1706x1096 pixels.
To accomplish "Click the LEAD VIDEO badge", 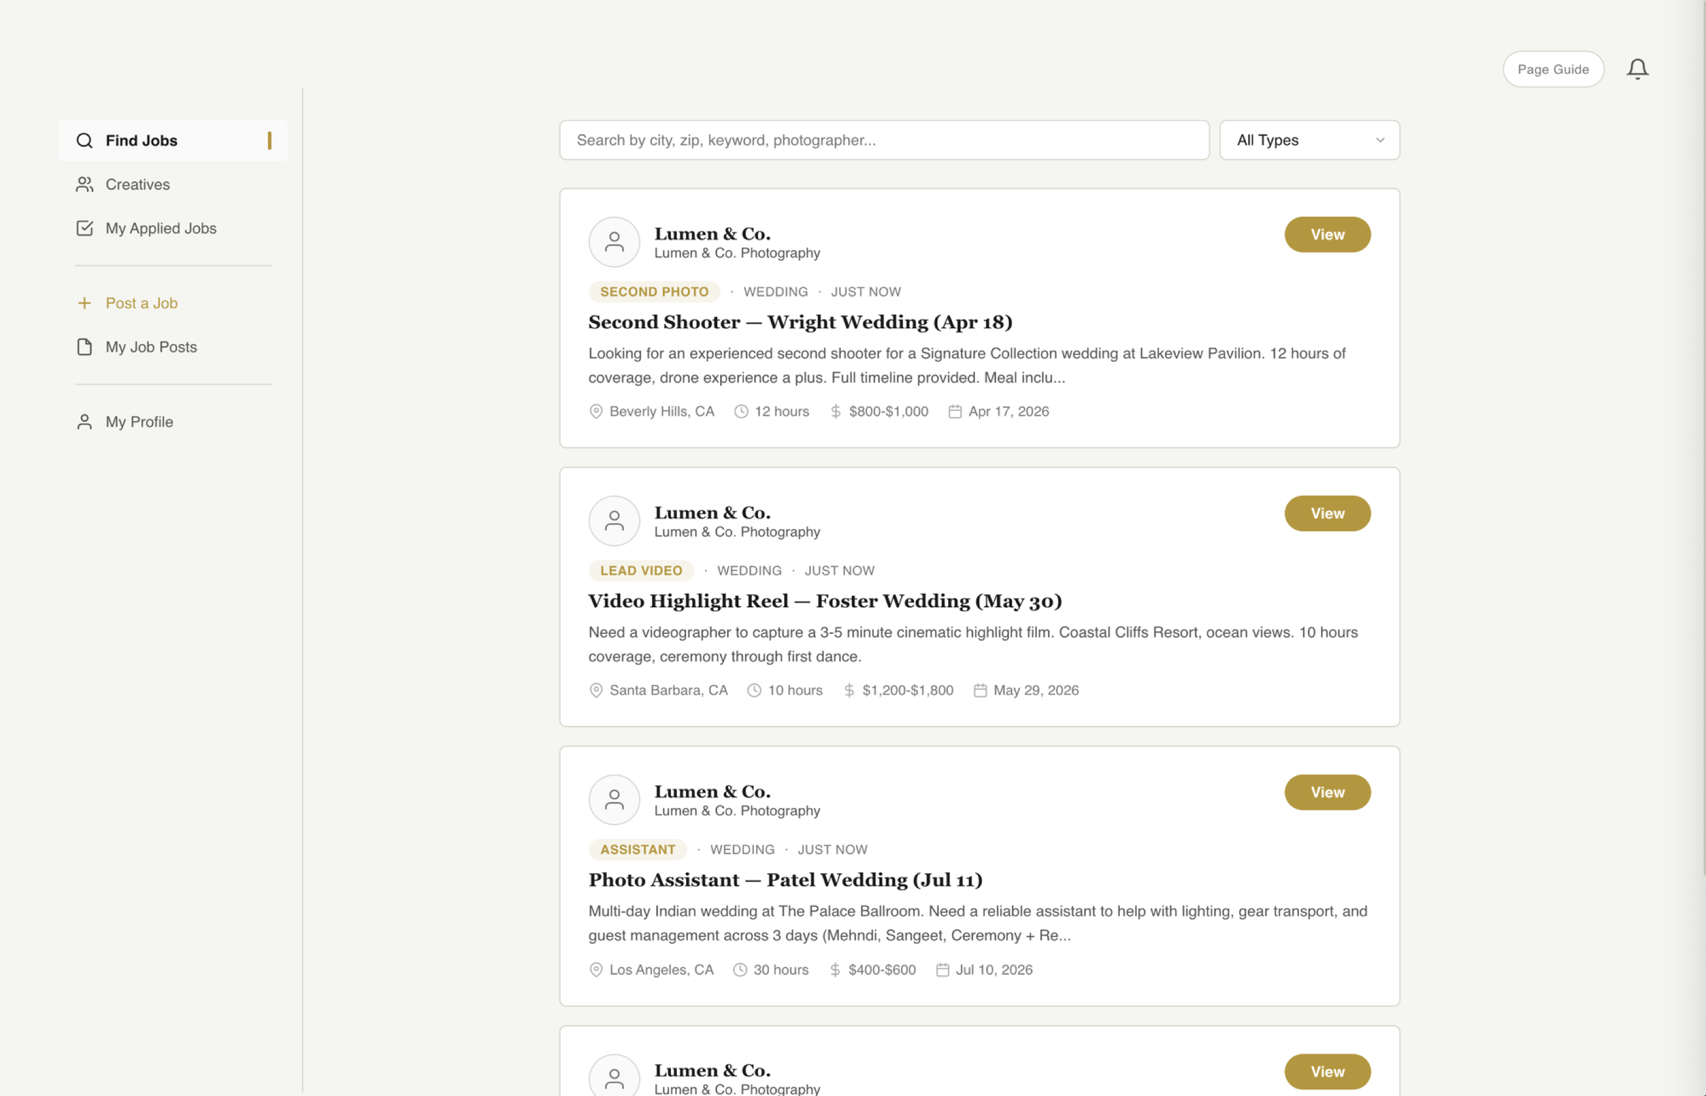I will (x=640, y=570).
